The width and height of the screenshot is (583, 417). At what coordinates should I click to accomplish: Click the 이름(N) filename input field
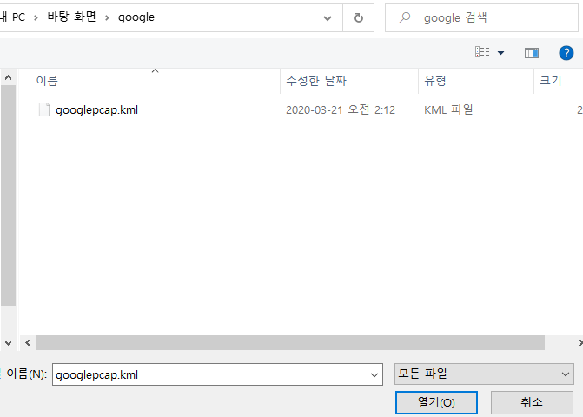(x=217, y=374)
